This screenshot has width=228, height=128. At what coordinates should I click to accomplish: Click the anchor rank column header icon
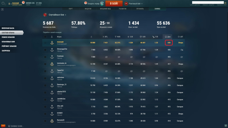(52, 37)
